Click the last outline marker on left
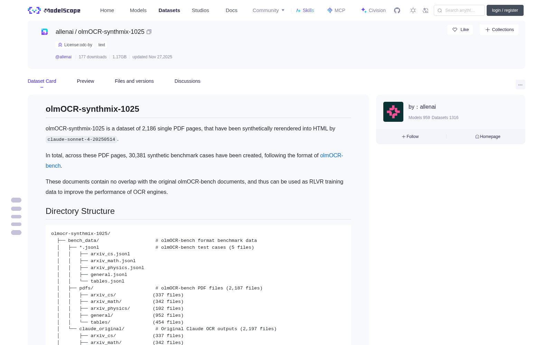 point(16,233)
